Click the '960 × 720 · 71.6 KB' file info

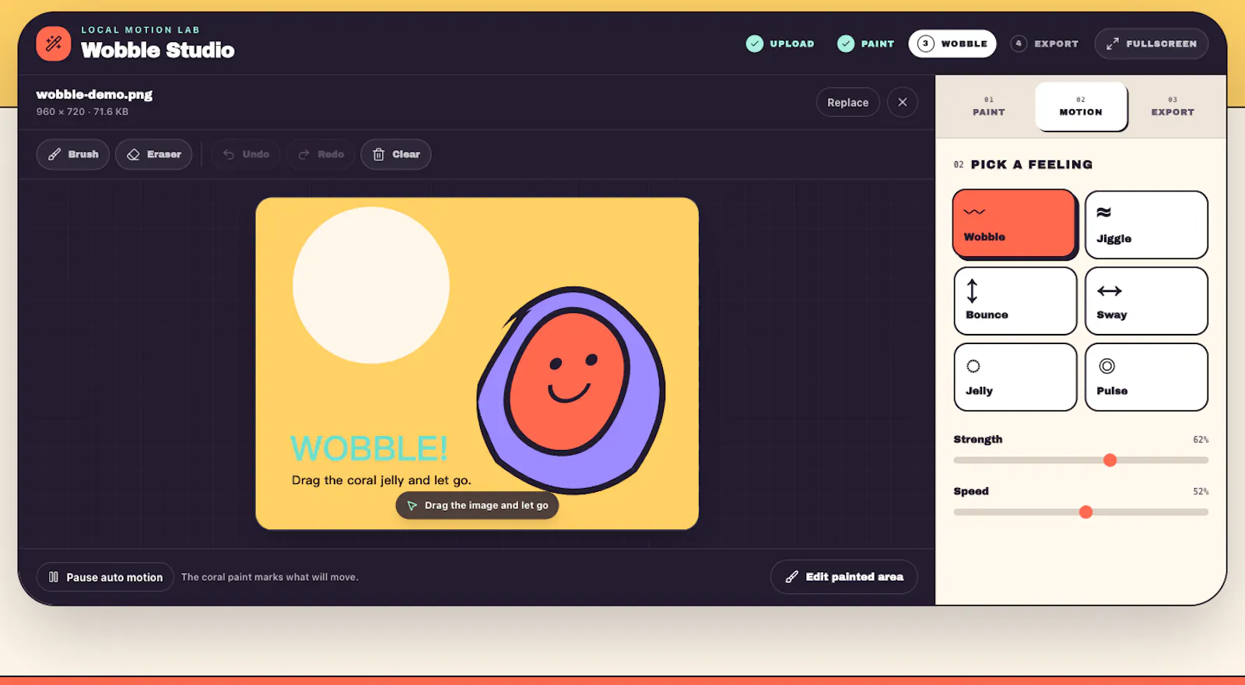[x=82, y=112]
